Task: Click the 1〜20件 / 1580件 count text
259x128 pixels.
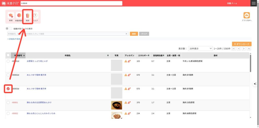Action: click(222, 49)
